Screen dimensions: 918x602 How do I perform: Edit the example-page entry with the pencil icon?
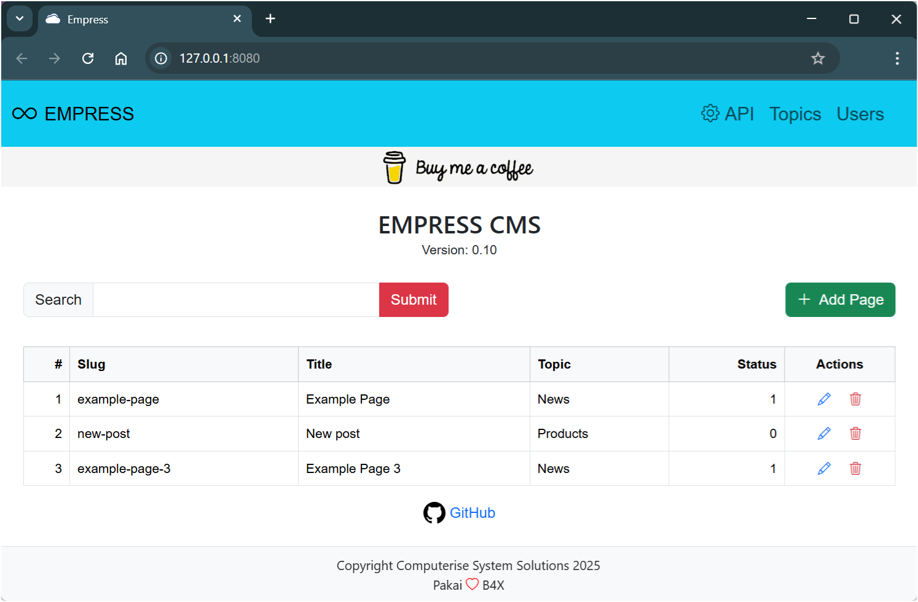(x=823, y=399)
